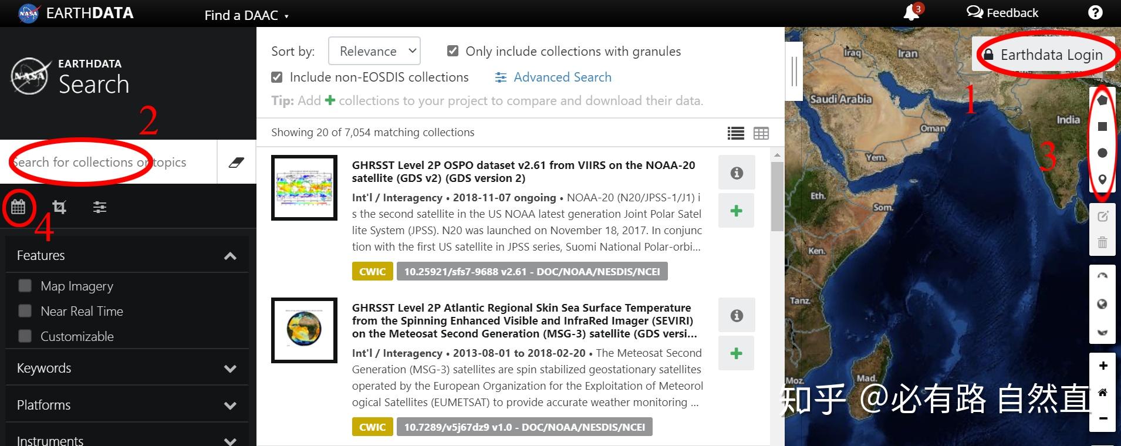Switch to grid view of collections
Viewport: 1121px width, 446px height.
(x=761, y=133)
